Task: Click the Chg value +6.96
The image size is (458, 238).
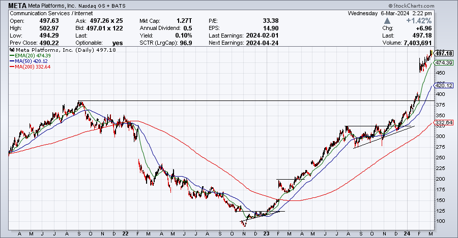Action: coord(423,28)
